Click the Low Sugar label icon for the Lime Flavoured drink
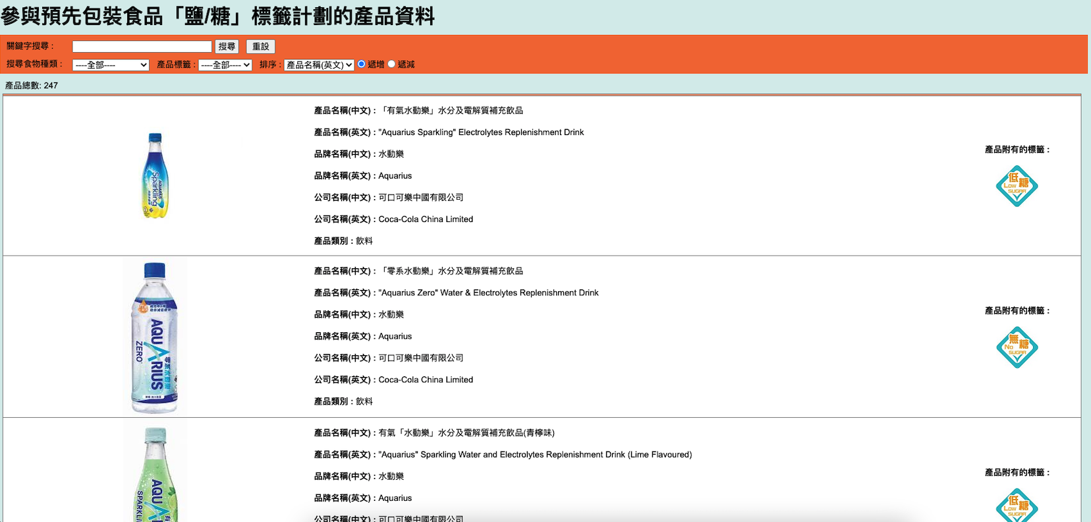The width and height of the screenshot is (1091, 522). tap(1017, 506)
